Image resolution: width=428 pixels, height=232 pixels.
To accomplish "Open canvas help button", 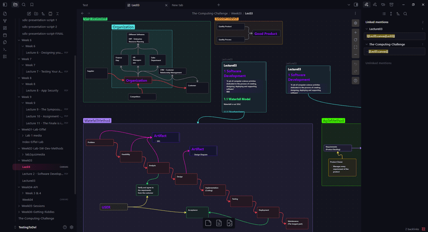I will [x=356, y=81].
